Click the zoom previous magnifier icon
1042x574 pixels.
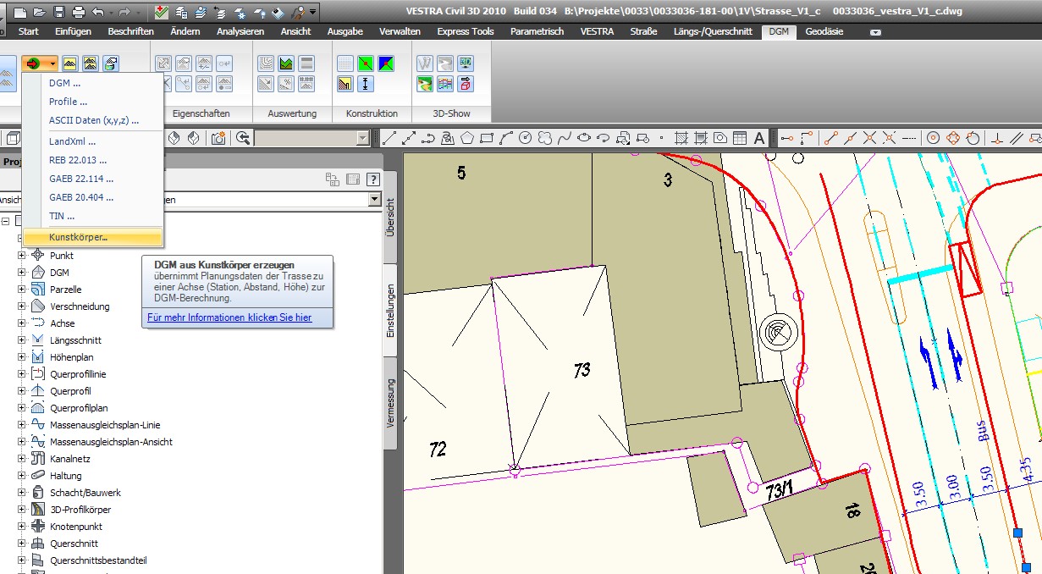coord(243,138)
